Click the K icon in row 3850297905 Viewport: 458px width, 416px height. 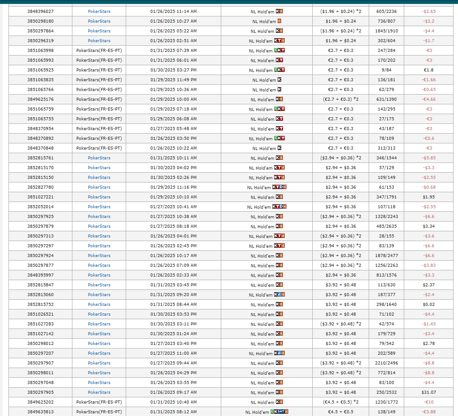click(x=278, y=392)
